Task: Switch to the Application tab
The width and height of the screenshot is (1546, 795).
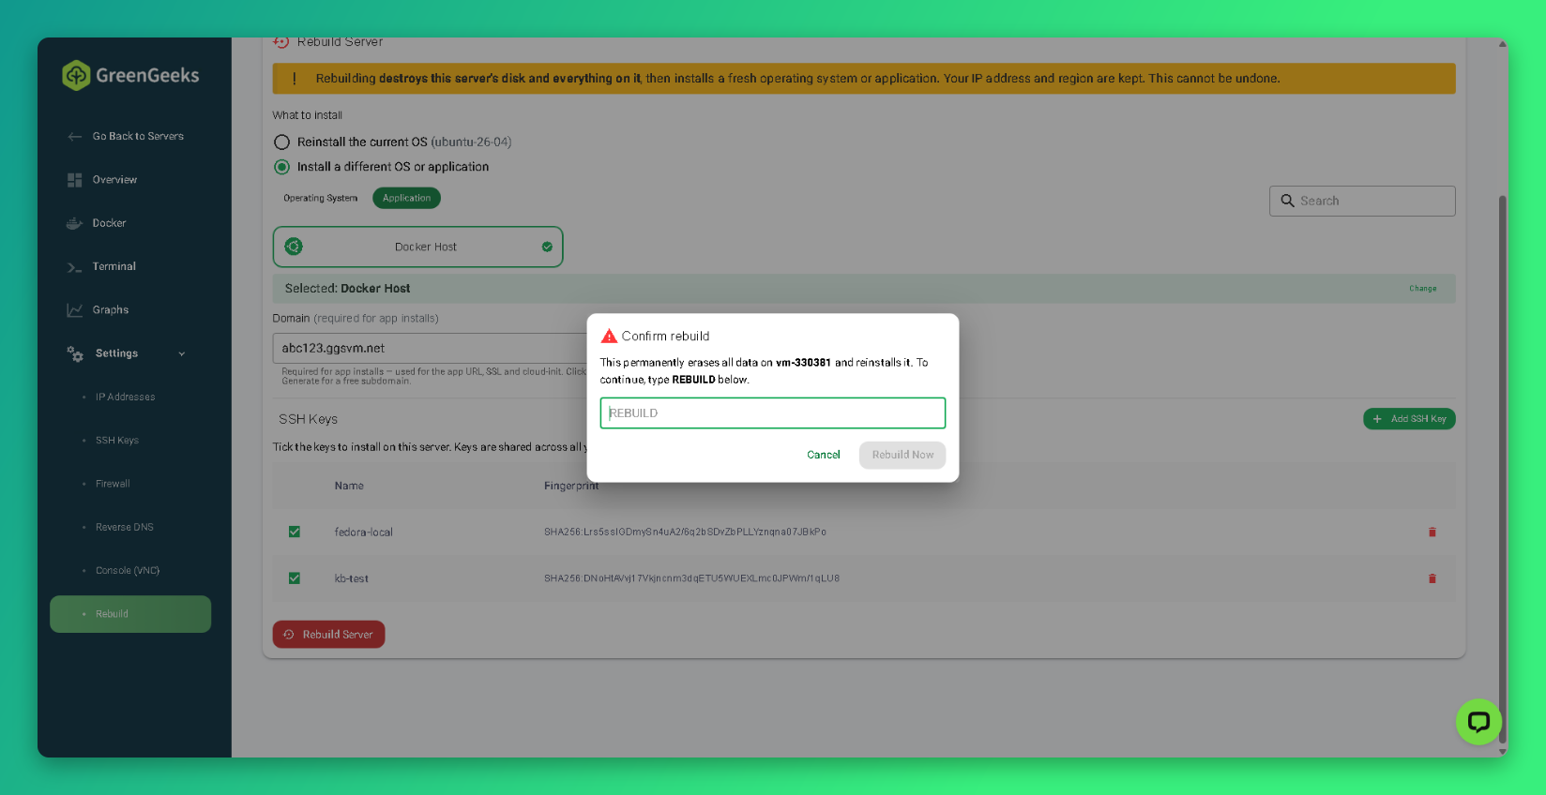Action: pyautogui.click(x=406, y=198)
